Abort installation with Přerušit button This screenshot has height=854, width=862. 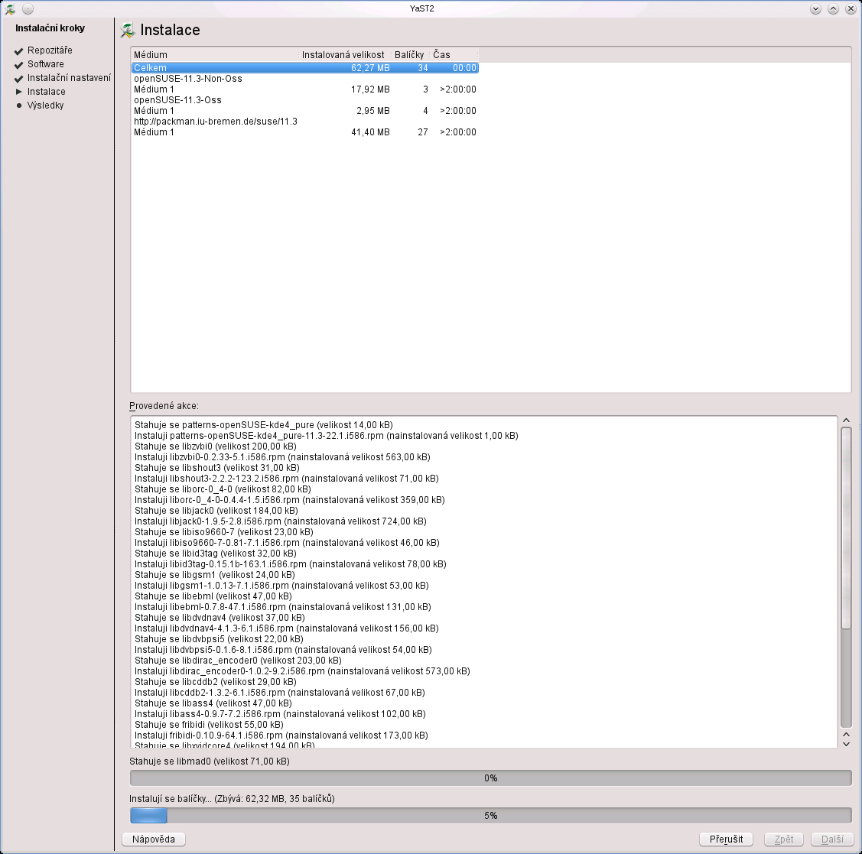coord(726,839)
